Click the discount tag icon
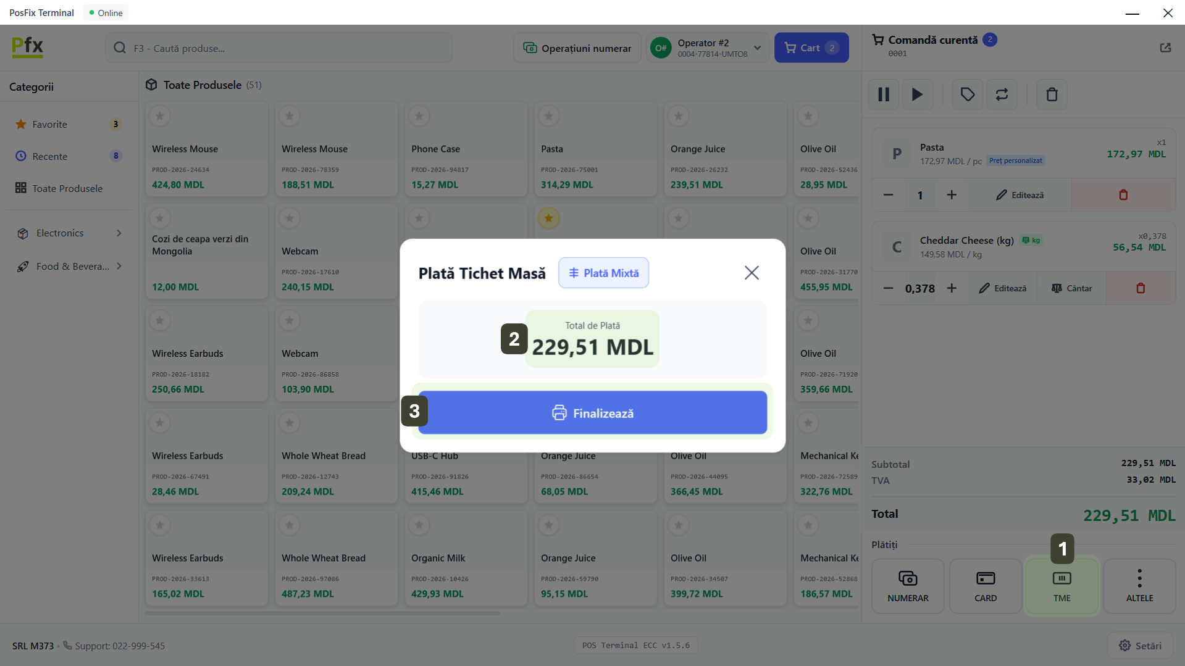The height and width of the screenshot is (666, 1185). click(x=967, y=94)
